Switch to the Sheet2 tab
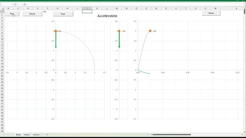246x138 pixels. [27, 135]
